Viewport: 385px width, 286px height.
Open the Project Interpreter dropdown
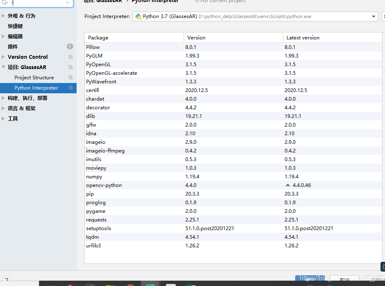pos(373,16)
